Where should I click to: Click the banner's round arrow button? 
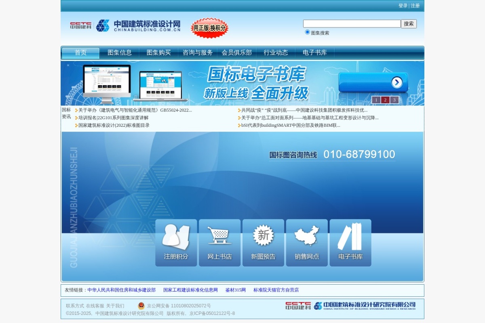(397, 82)
